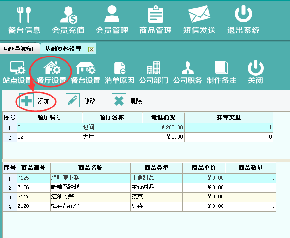
Task: Click 关闭 power icon in sub-toolbar
Action: [256, 72]
